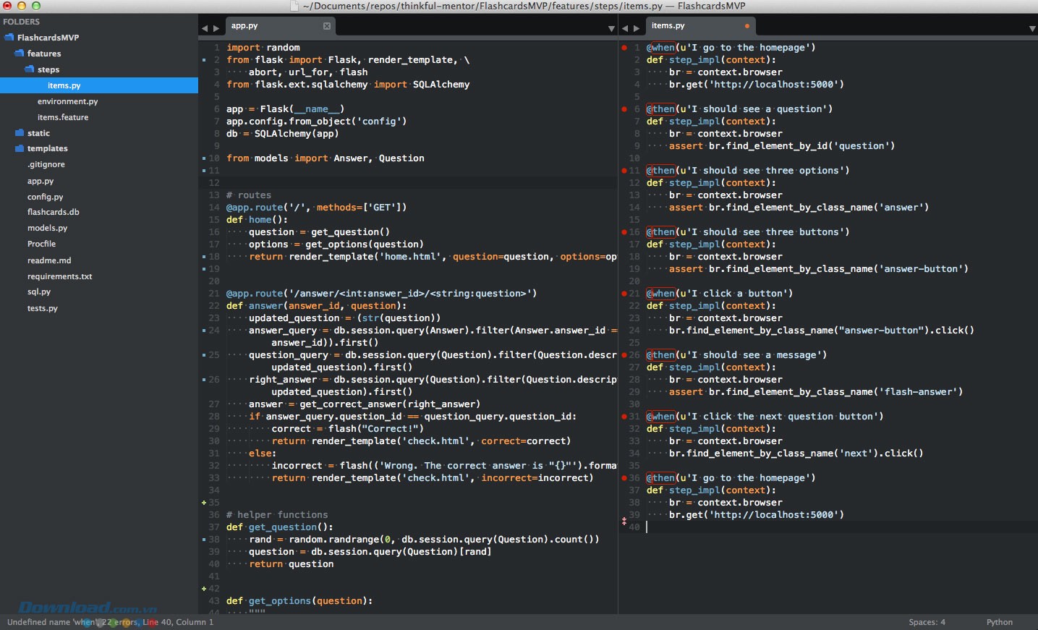
Task: Click the error dot beside line 31
Action: (624, 417)
